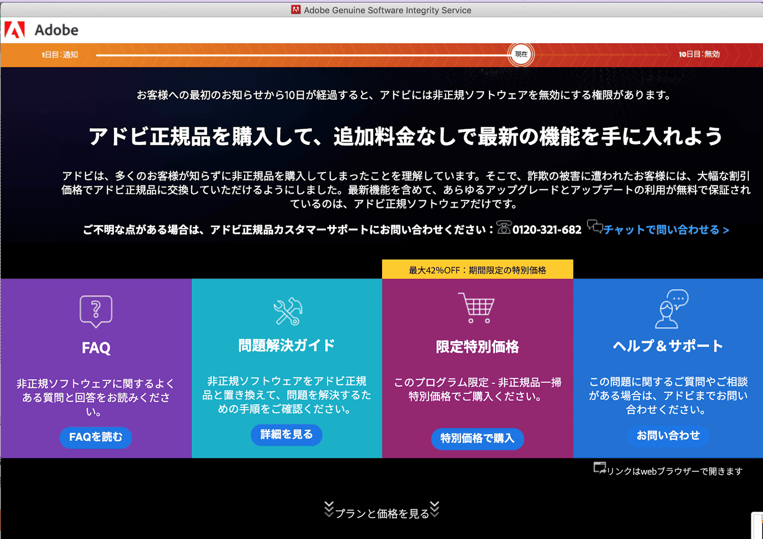Click the 問題解決ガイド card heading
This screenshot has width=763, height=539.
[287, 346]
